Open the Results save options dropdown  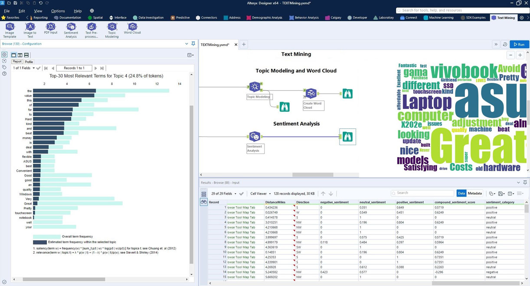[501, 194]
